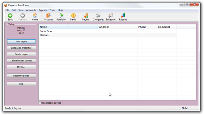The height and width of the screenshot is (115, 204).
Task: Select the Payees toolbar icon
Action: 86,16
